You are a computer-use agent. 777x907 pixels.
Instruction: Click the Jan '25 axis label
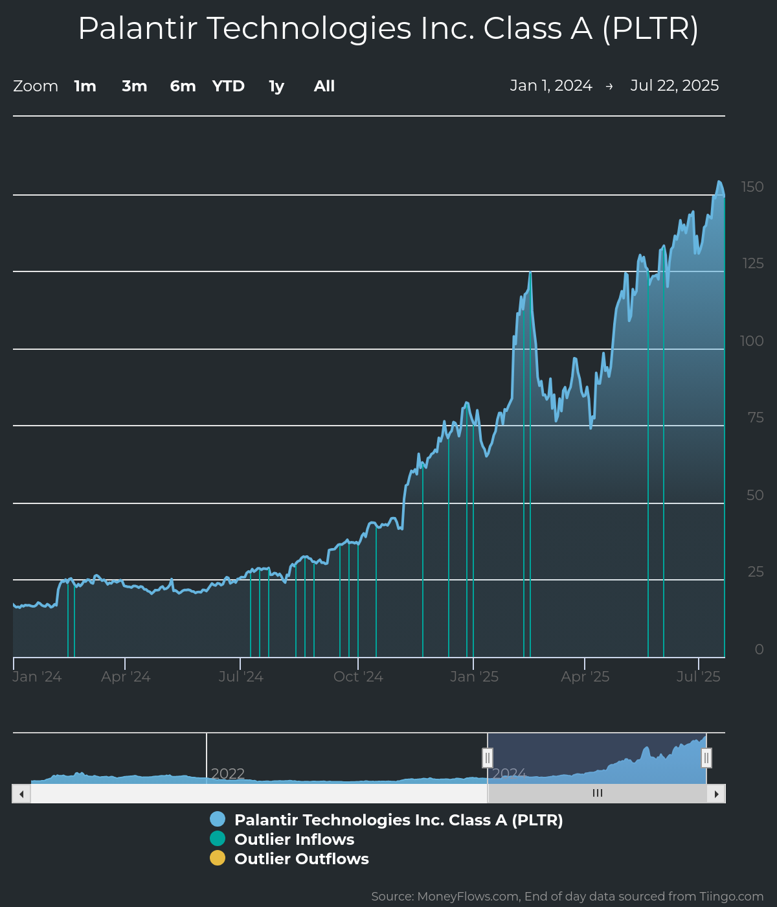tap(475, 677)
